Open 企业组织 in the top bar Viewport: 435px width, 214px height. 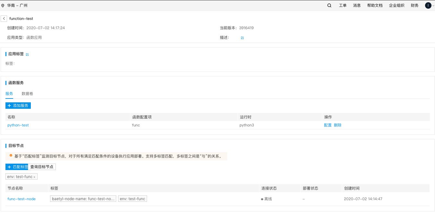click(x=397, y=5)
